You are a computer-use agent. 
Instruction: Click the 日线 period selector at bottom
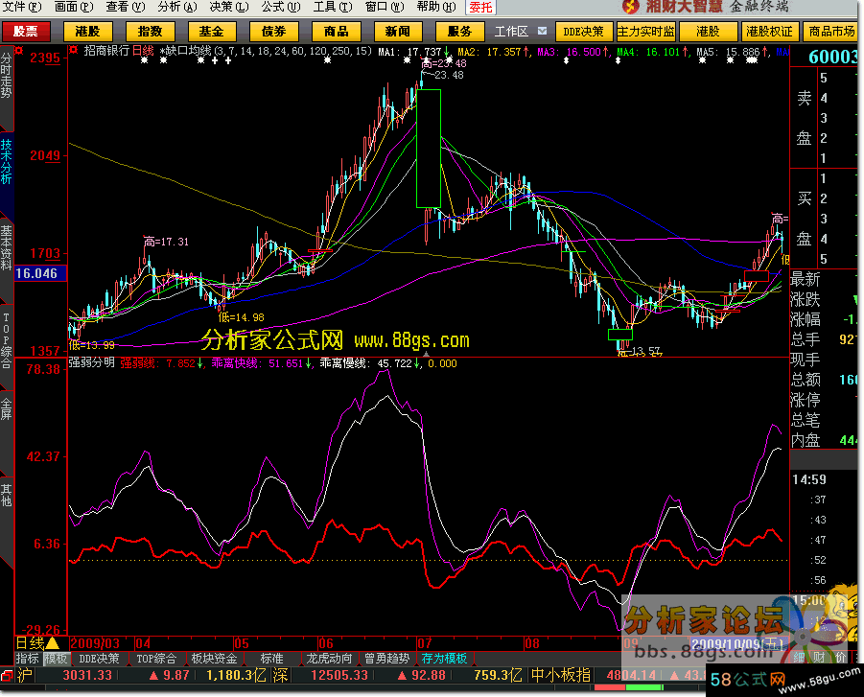[x=30, y=643]
